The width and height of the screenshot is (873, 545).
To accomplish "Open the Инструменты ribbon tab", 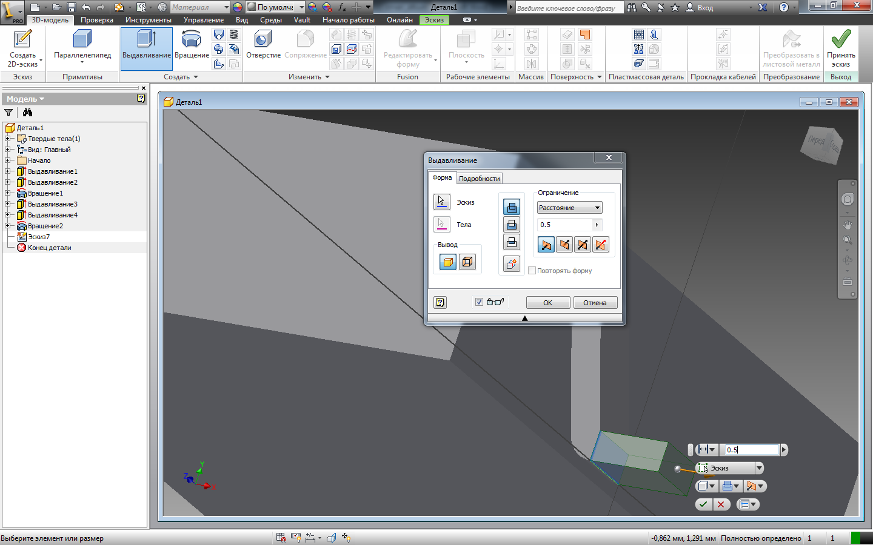I will (149, 20).
